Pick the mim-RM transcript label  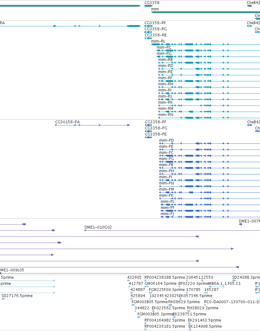tap(166, 109)
